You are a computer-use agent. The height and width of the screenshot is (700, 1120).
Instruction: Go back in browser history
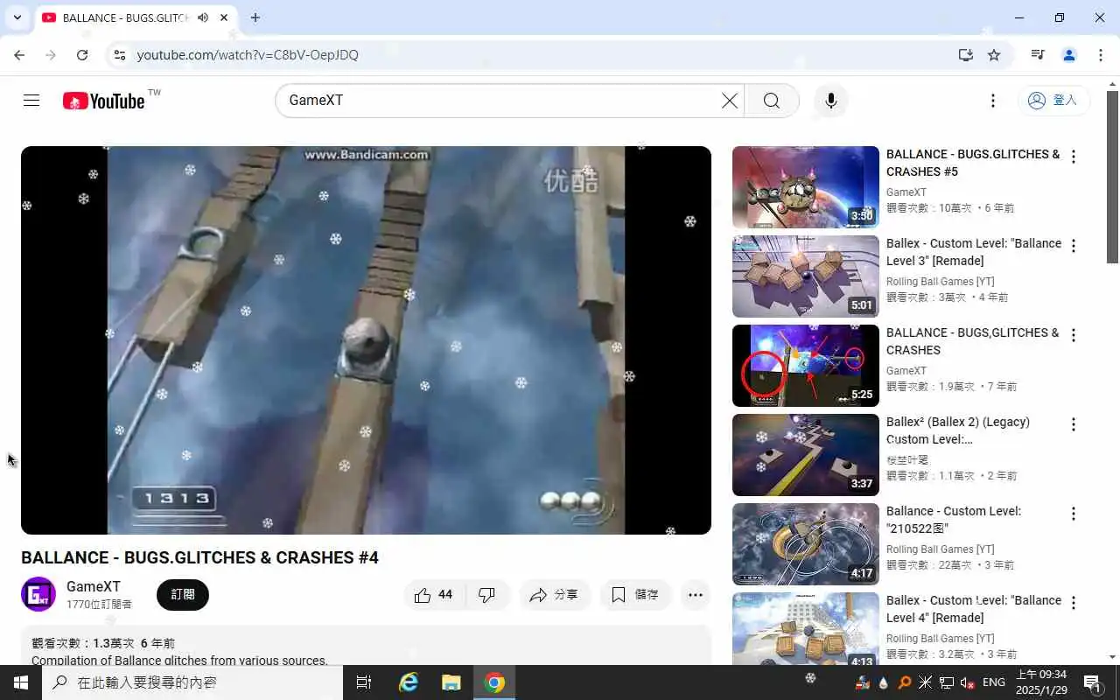click(x=19, y=55)
